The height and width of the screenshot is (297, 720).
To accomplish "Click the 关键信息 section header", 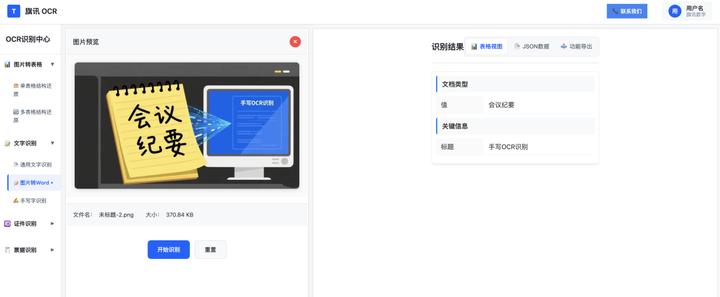I will click(x=515, y=126).
